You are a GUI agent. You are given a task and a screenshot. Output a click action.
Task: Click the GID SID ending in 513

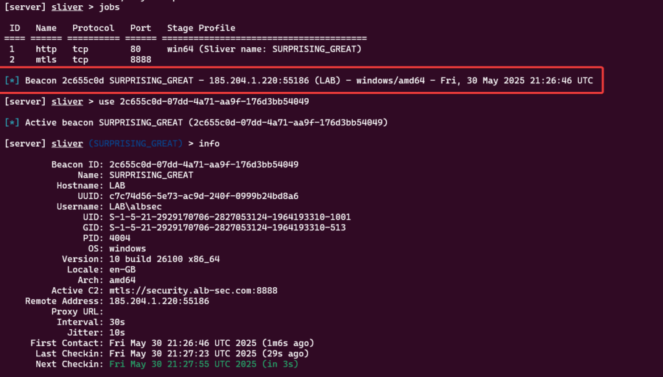[227, 228]
